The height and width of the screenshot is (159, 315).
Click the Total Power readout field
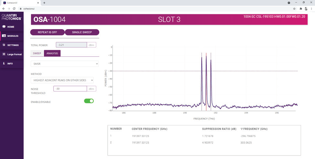[x=71, y=45]
